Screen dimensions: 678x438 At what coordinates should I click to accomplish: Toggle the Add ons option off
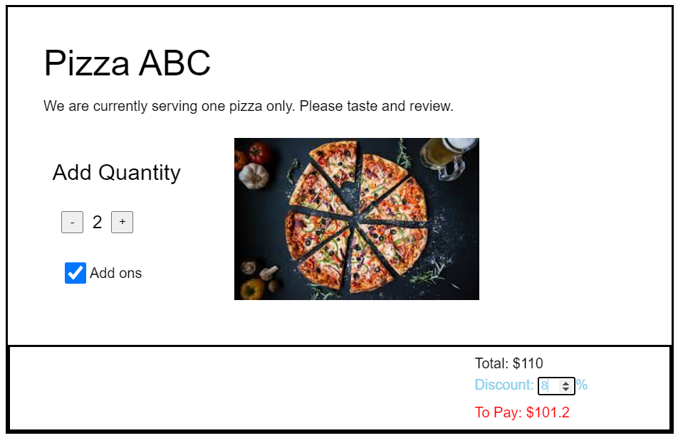[75, 273]
